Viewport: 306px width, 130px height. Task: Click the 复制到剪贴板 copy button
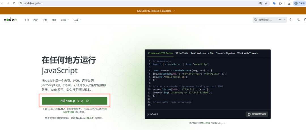[257, 114]
